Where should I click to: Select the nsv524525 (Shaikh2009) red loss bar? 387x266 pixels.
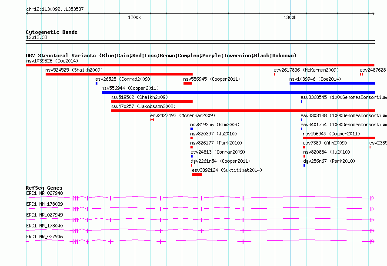coord(119,74)
